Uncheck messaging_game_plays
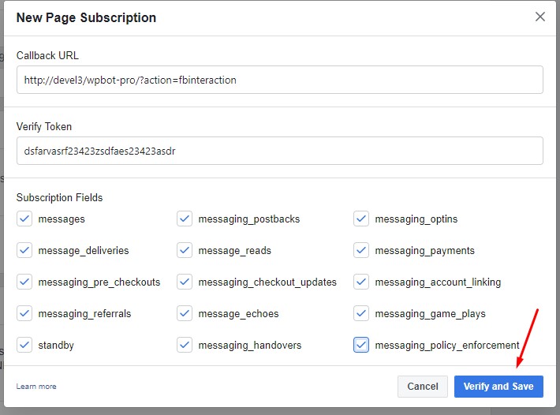Image resolution: width=560 pixels, height=415 pixels. point(361,313)
